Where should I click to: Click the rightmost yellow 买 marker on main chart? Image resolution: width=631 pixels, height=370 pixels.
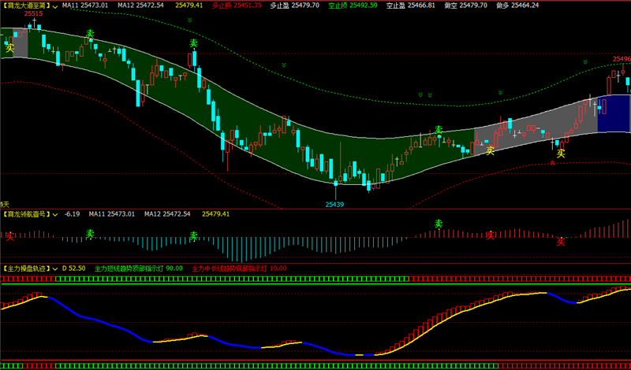pyautogui.click(x=561, y=154)
